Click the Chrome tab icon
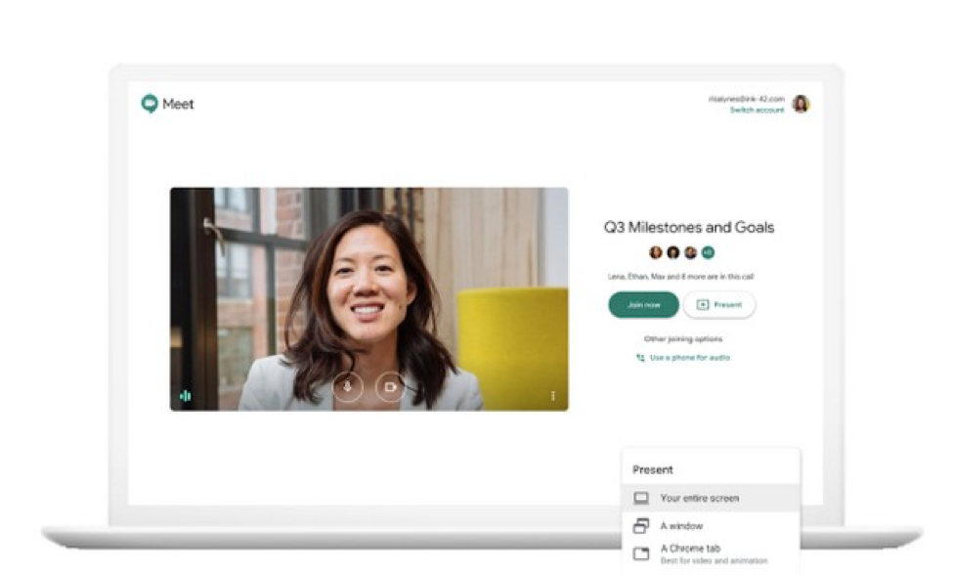The width and height of the screenshot is (953, 575). pos(641,553)
